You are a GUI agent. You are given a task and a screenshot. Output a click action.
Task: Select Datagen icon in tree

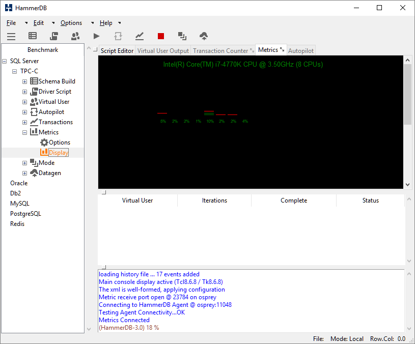[x=34, y=173]
